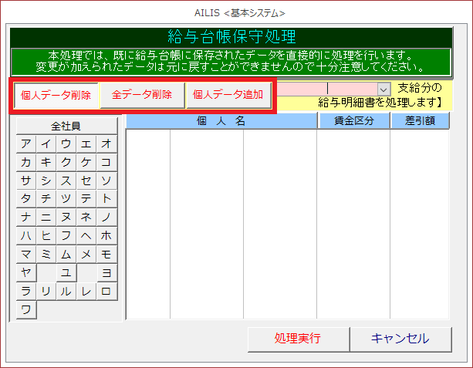Click the ハ kana filter key
473x368 pixels.
point(26,235)
